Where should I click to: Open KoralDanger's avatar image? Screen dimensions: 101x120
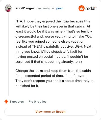coord(8,8)
